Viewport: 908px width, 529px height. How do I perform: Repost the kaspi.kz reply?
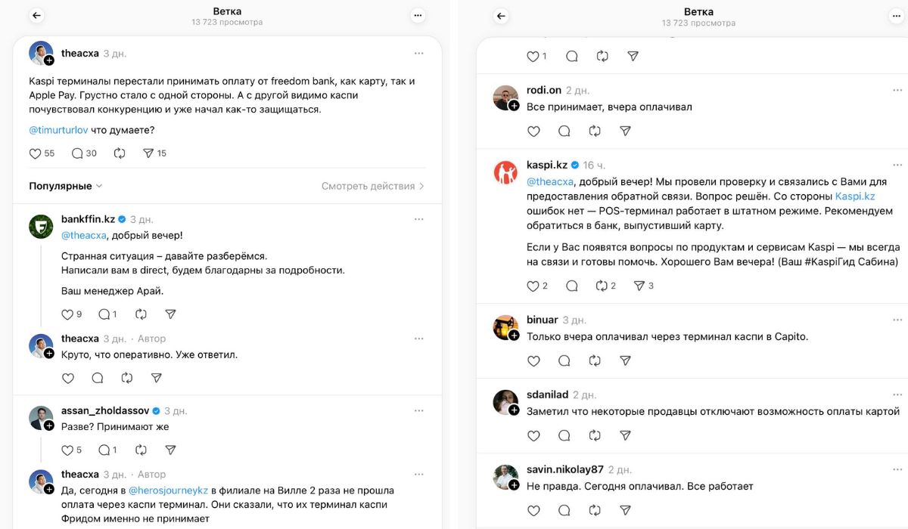point(602,286)
